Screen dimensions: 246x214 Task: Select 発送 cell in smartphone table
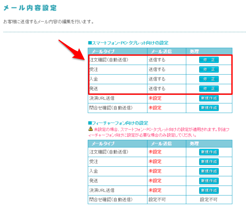pyautogui.click(x=118, y=89)
